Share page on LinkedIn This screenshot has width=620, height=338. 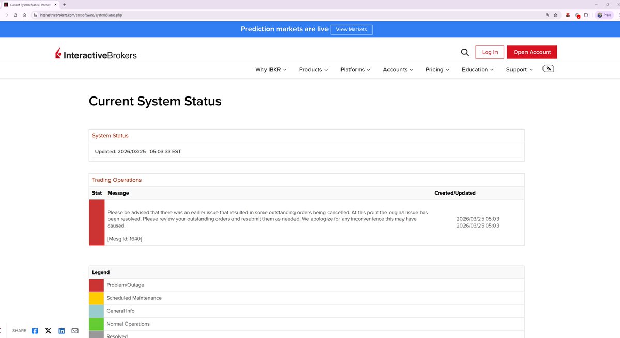tap(61, 331)
